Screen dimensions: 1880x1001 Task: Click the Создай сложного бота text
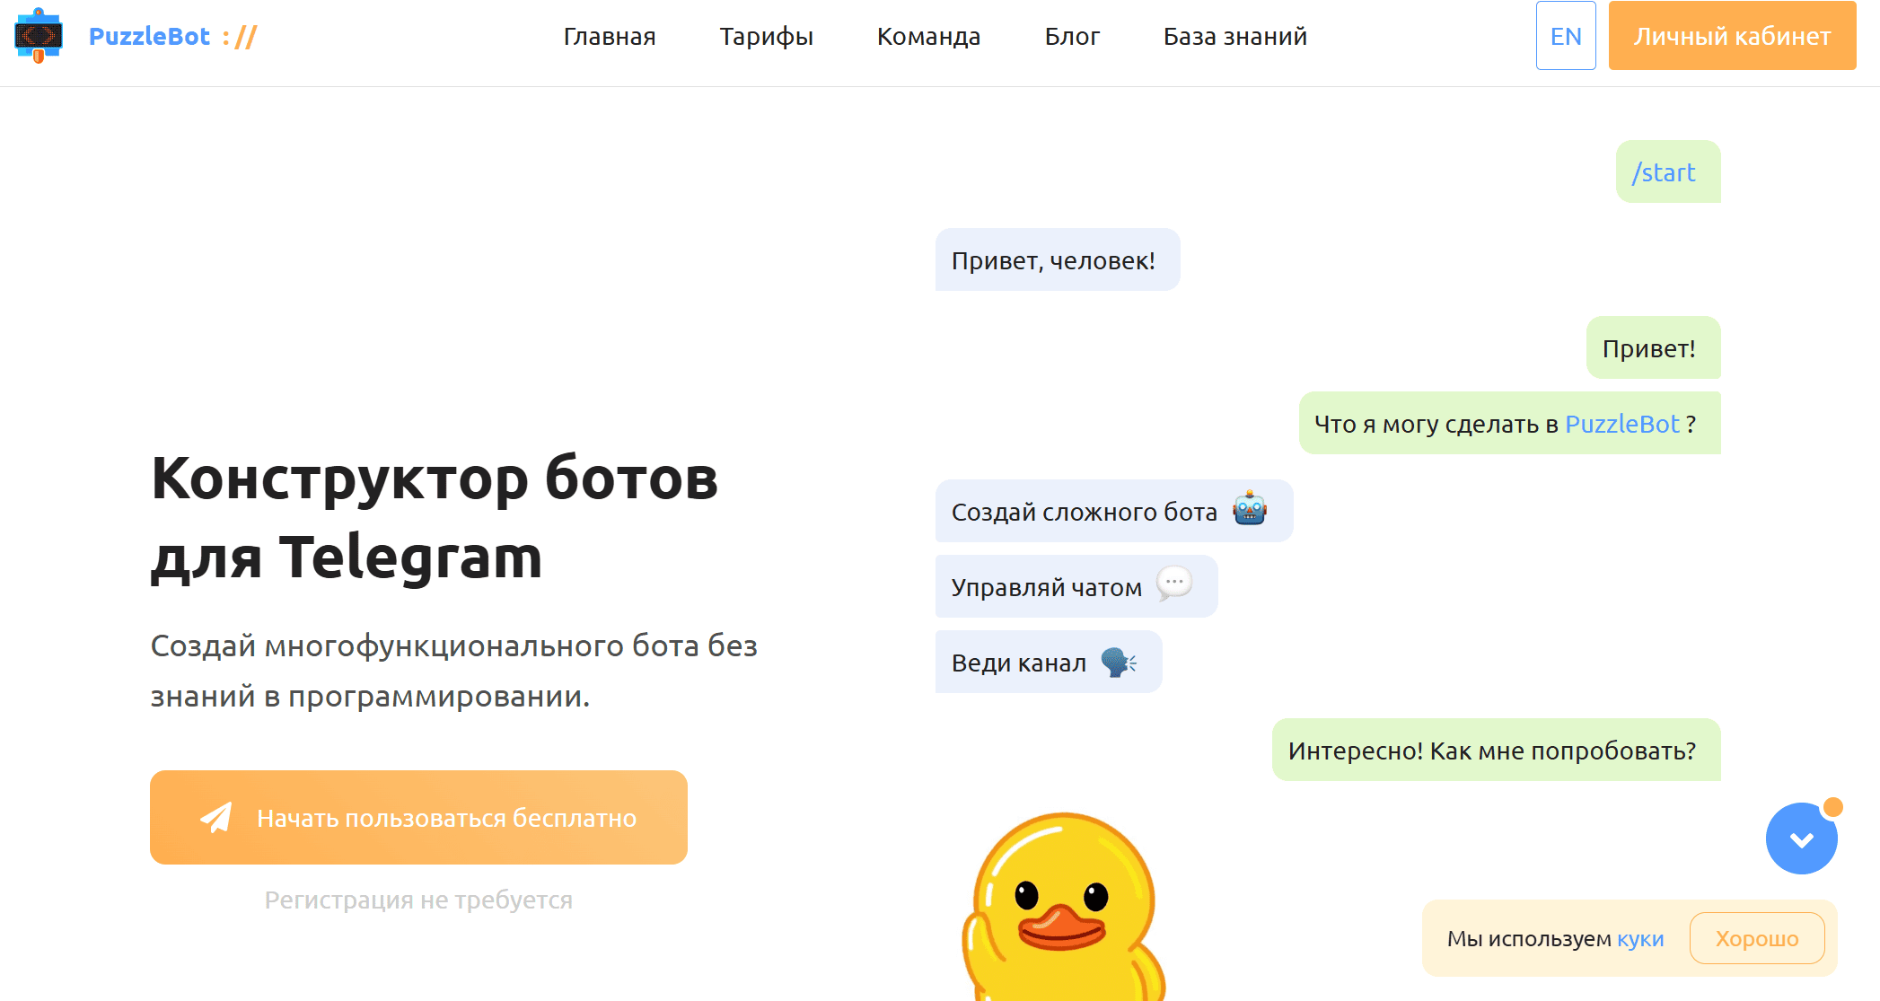pos(1084,512)
